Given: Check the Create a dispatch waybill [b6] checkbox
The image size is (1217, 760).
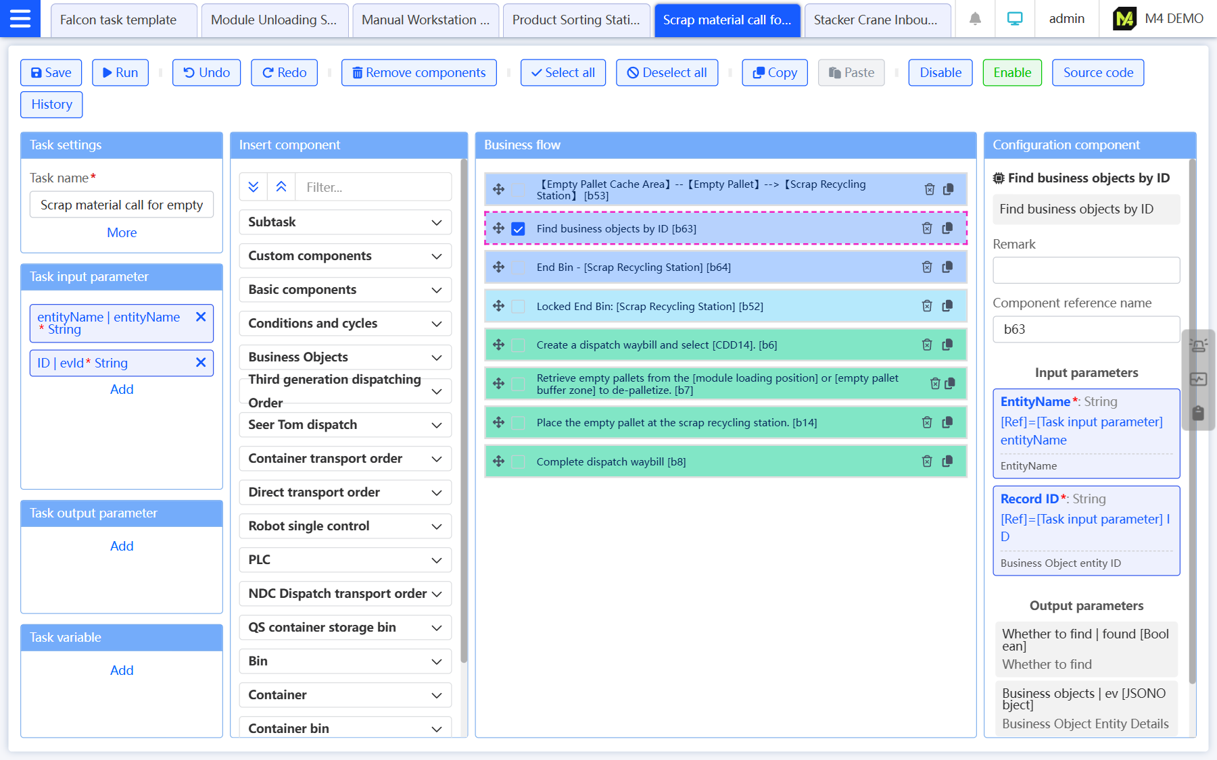Looking at the screenshot, I should pos(519,345).
